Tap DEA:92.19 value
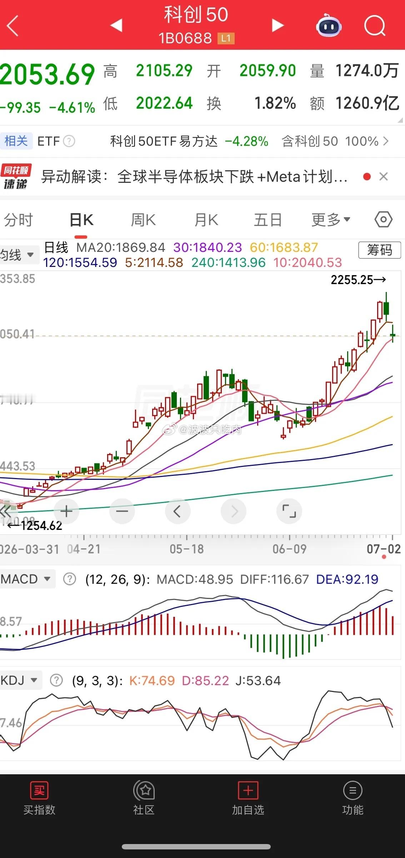The width and height of the screenshot is (405, 858). [347, 579]
